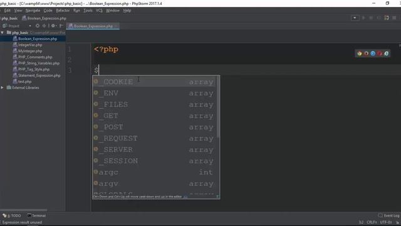Screen dimensions: 401x226
Task: Open the TODO tool window
Action: (12, 216)
